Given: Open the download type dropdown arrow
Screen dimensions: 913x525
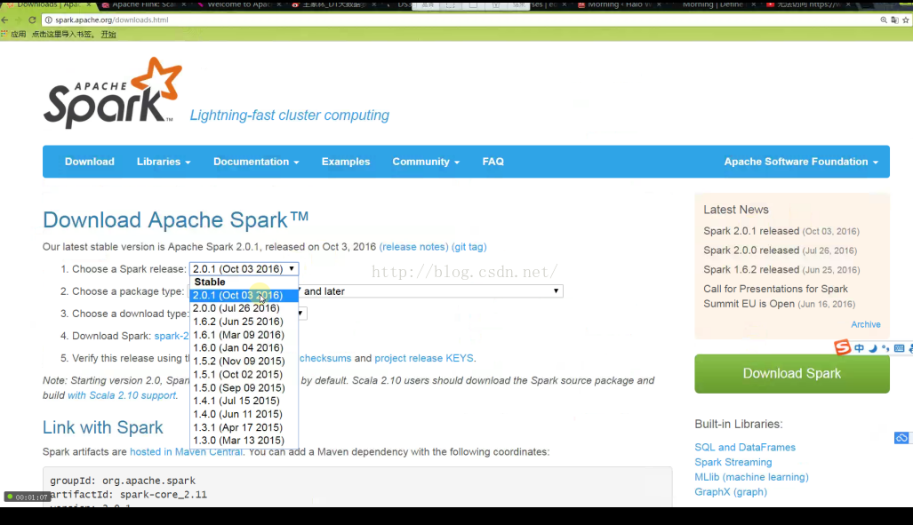Looking at the screenshot, I should (x=300, y=314).
